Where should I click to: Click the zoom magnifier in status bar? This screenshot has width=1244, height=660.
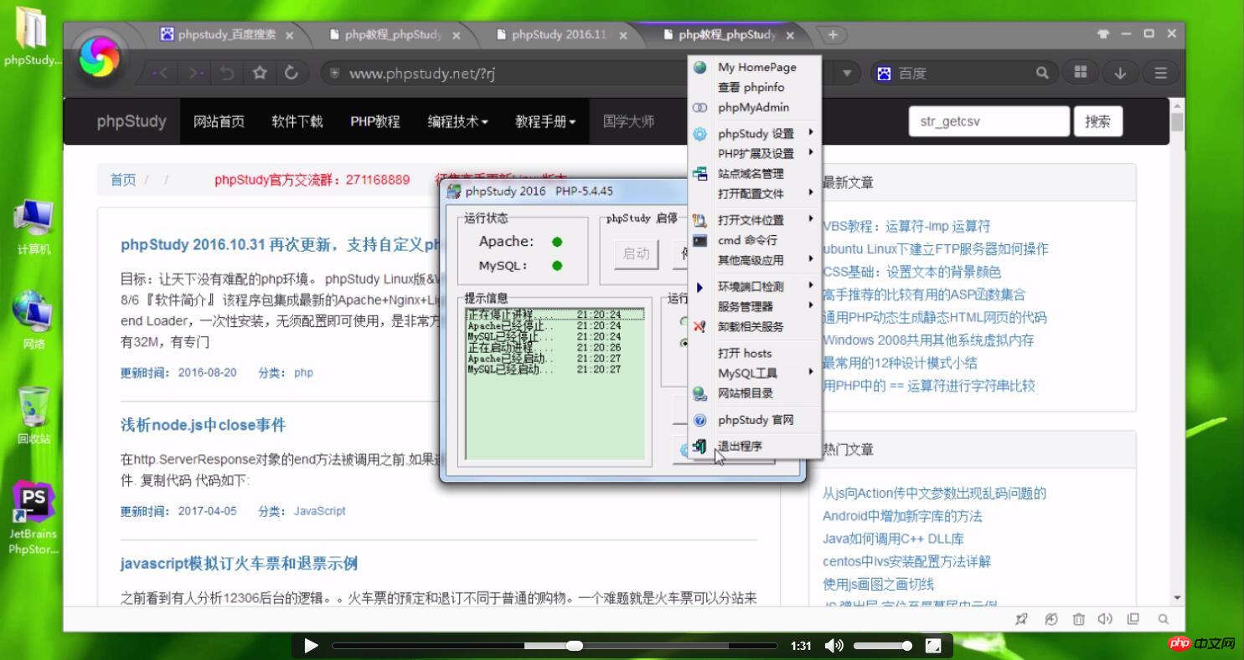click(x=1163, y=619)
